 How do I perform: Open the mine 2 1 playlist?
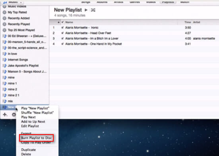pos(14,95)
